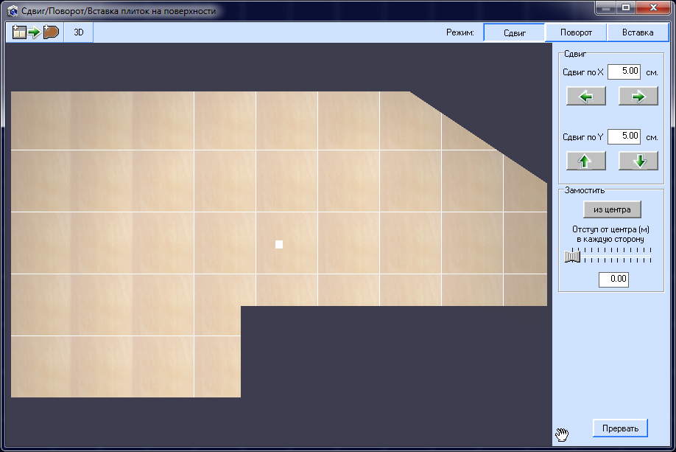Screen dimensions: 676x452
Task: Click the Отступ от центра slider handle
Action: click(x=571, y=256)
